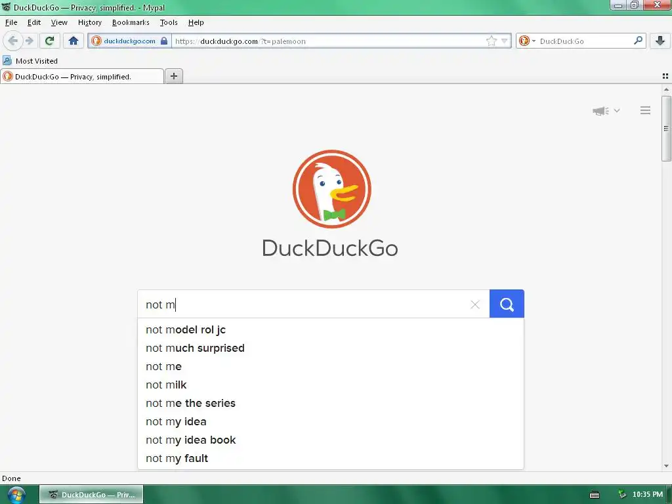Open the URL history dropdown arrow

[505, 41]
